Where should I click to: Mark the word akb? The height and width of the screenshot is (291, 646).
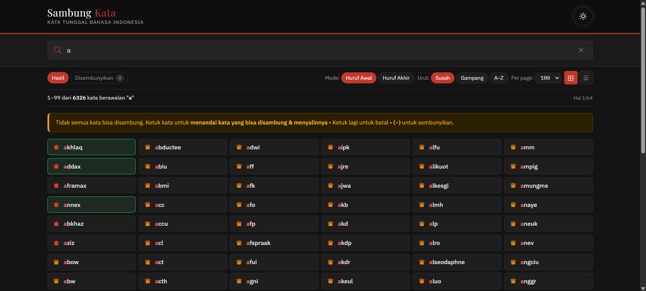pyautogui.click(x=366, y=205)
